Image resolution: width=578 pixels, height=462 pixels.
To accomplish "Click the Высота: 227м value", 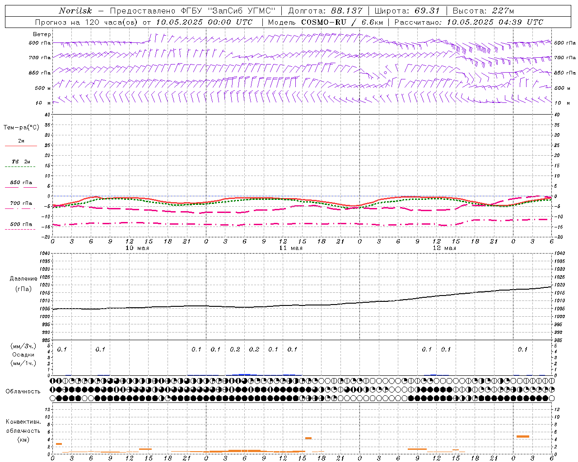I will coord(483,11).
